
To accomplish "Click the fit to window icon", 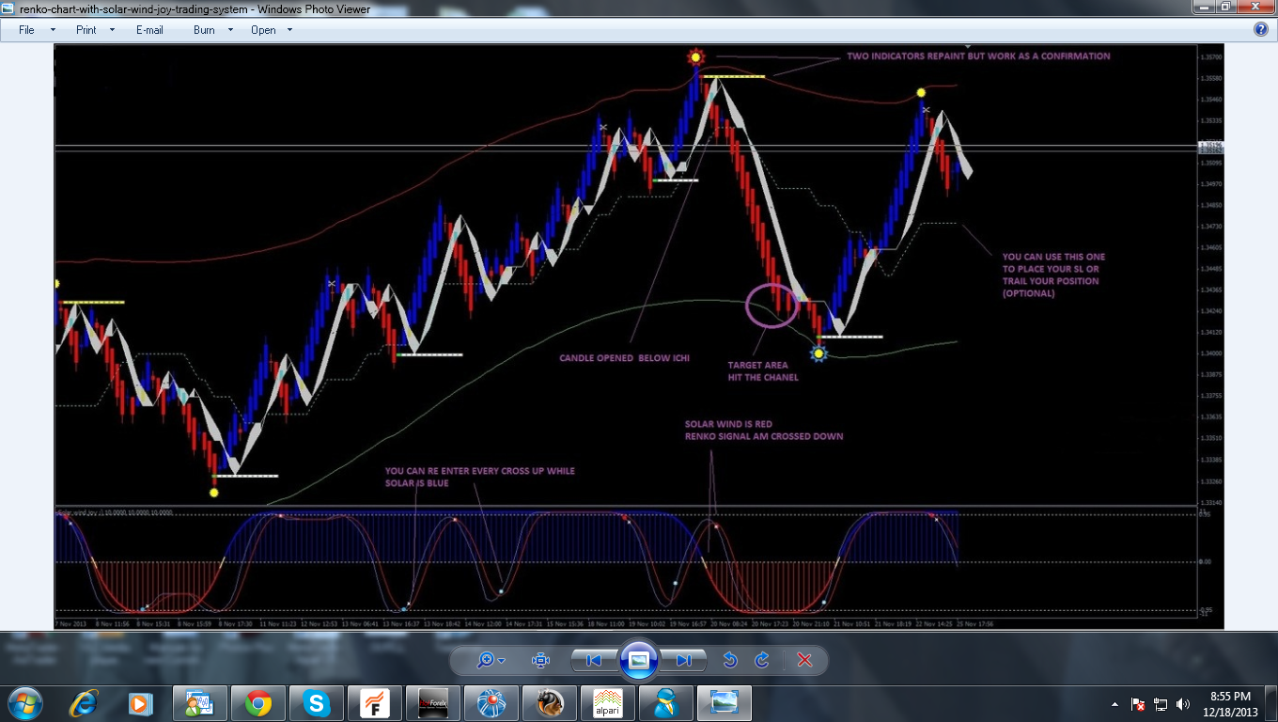I will 540,660.
